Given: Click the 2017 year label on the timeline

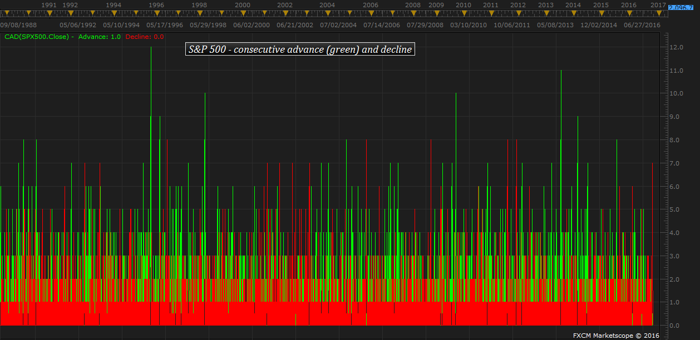Looking at the screenshot, I should tap(658, 5).
